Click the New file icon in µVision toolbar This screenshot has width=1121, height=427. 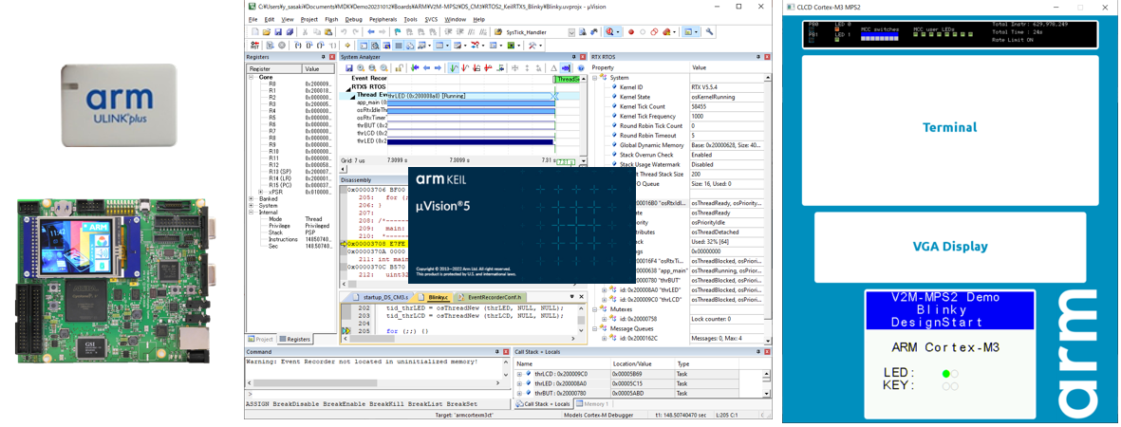(x=255, y=32)
